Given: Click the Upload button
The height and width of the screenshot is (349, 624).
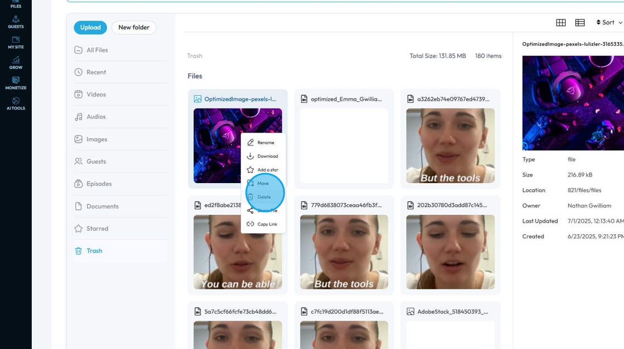Looking at the screenshot, I should tap(90, 27).
